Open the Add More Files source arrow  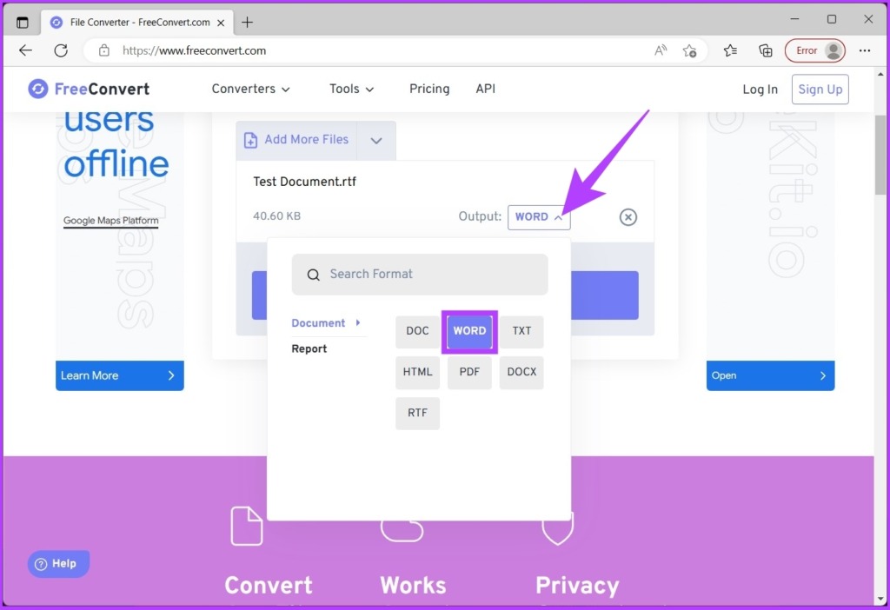pos(376,141)
